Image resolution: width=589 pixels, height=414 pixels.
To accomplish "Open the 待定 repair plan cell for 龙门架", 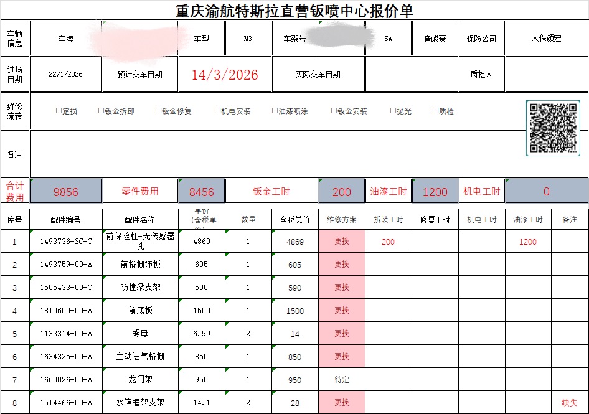I will [x=342, y=380].
